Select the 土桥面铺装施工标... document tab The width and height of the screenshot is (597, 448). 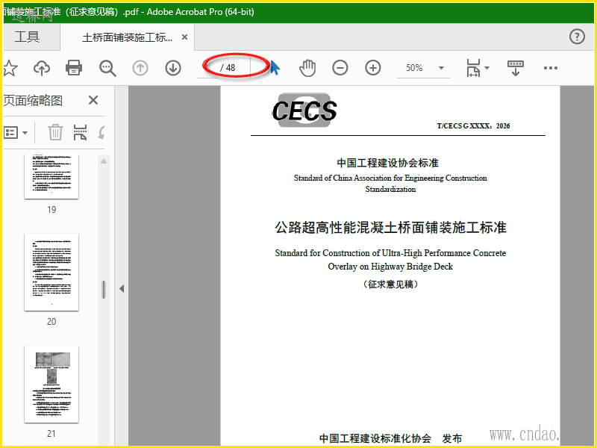(127, 37)
